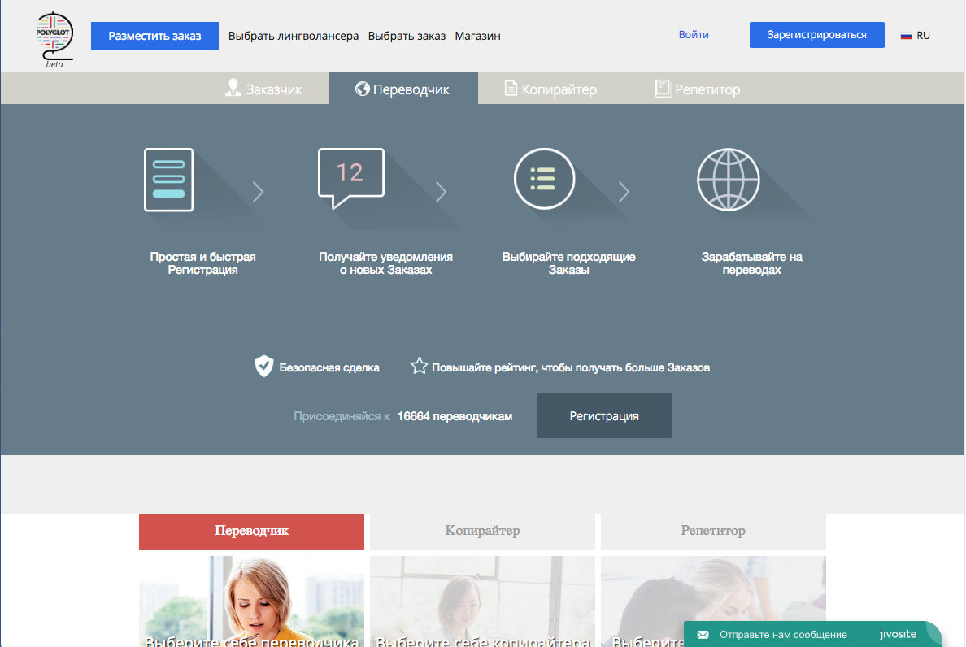Click the chevron arrow after registration step
The height and width of the screenshot is (647, 966).
click(x=258, y=192)
